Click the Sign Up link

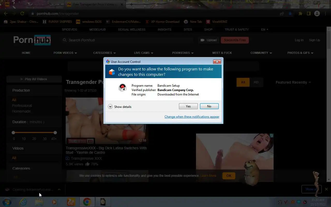tap(314, 40)
